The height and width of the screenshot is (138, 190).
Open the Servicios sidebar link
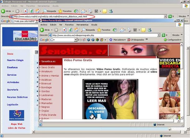coord(12,75)
